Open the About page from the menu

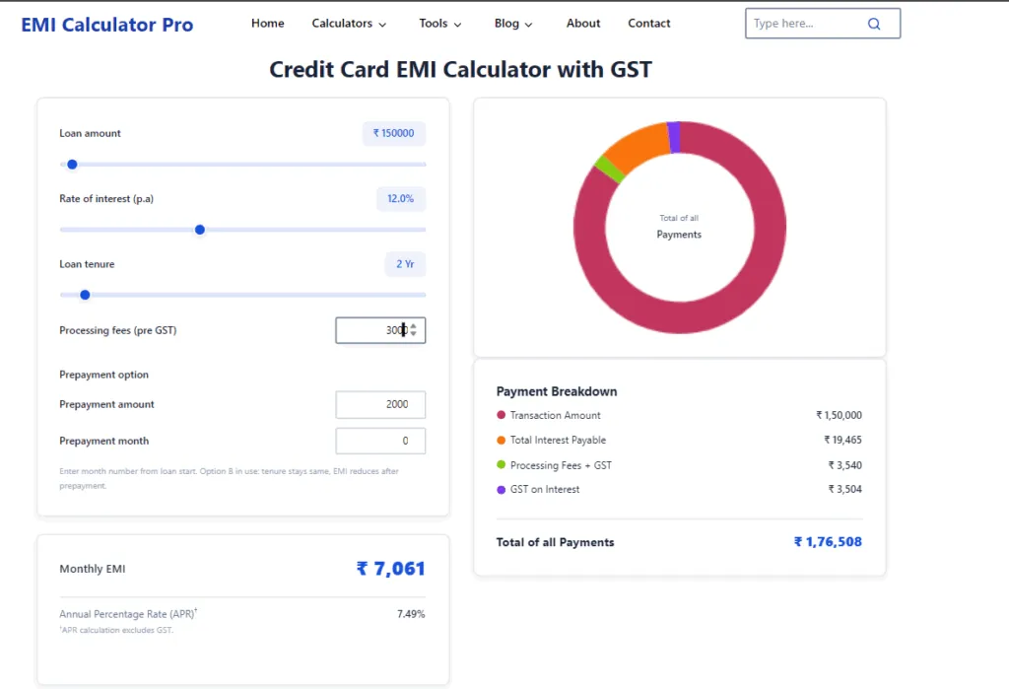(x=582, y=23)
